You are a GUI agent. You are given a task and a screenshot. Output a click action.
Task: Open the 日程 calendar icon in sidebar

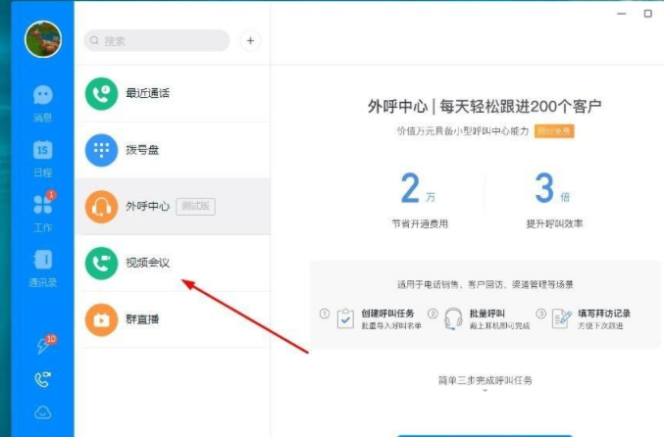click(43, 150)
